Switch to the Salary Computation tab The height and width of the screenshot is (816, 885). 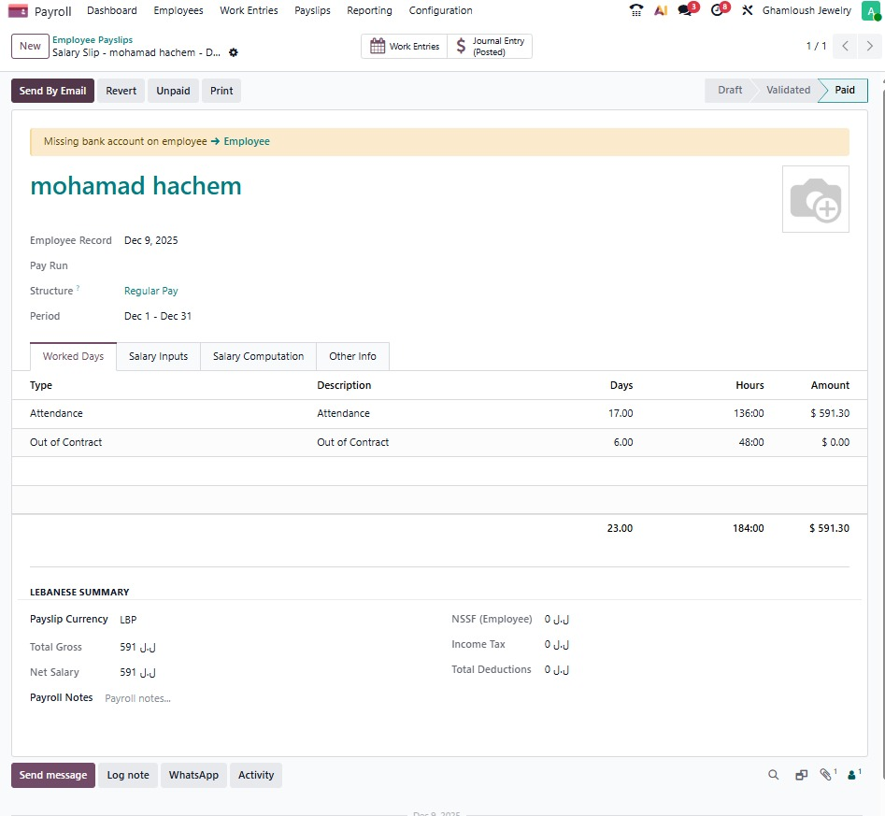(258, 357)
